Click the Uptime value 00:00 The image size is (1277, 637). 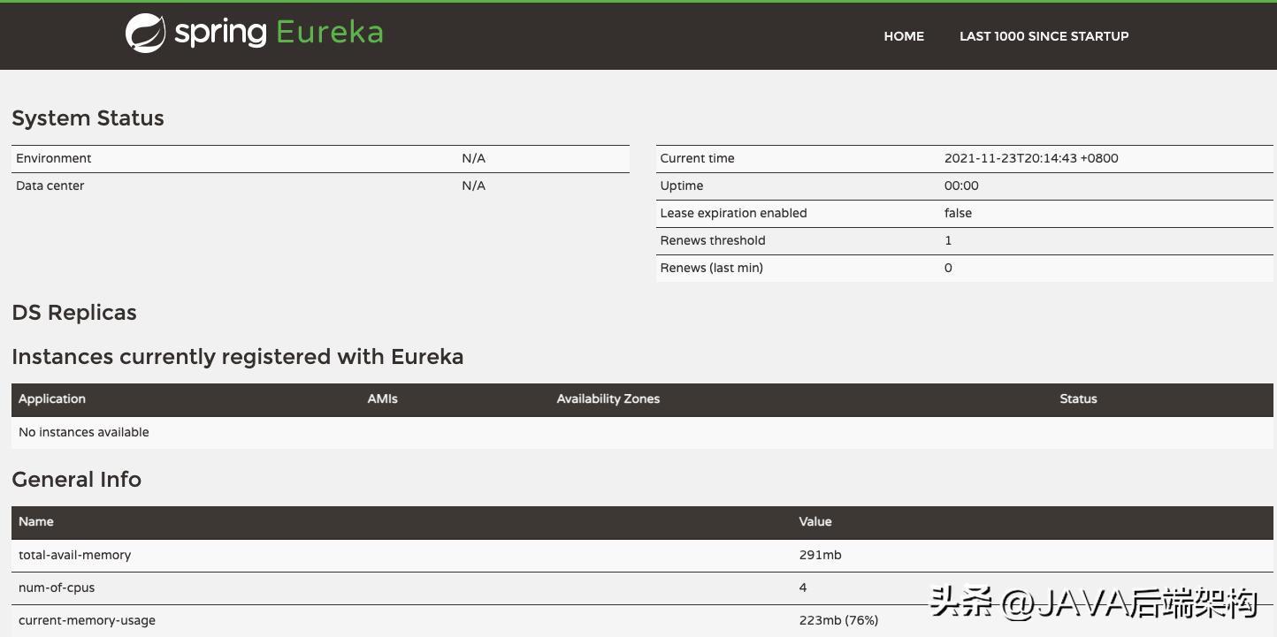coord(961,186)
